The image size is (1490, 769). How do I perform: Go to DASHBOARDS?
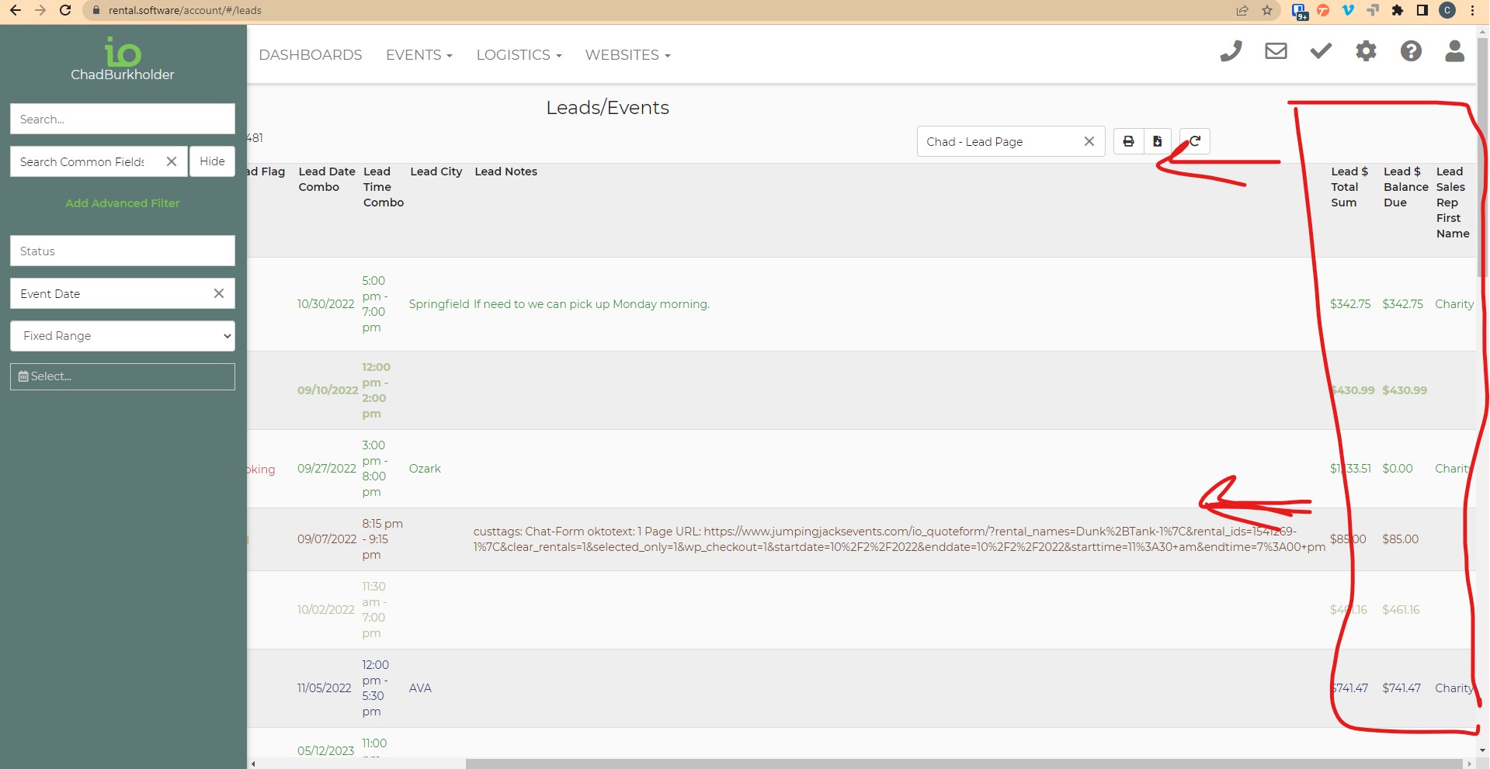click(311, 55)
